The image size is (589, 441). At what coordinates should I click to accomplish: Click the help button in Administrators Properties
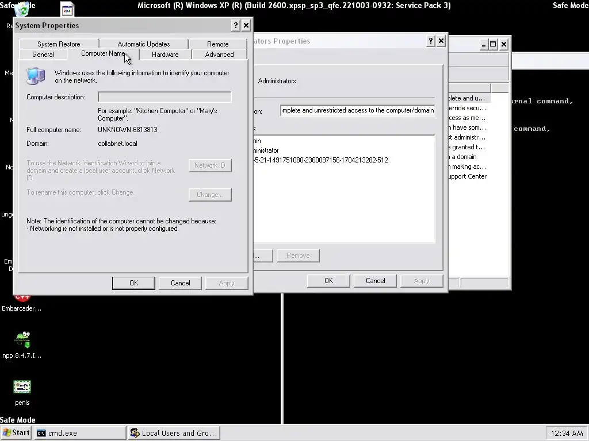pyautogui.click(x=430, y=41)
